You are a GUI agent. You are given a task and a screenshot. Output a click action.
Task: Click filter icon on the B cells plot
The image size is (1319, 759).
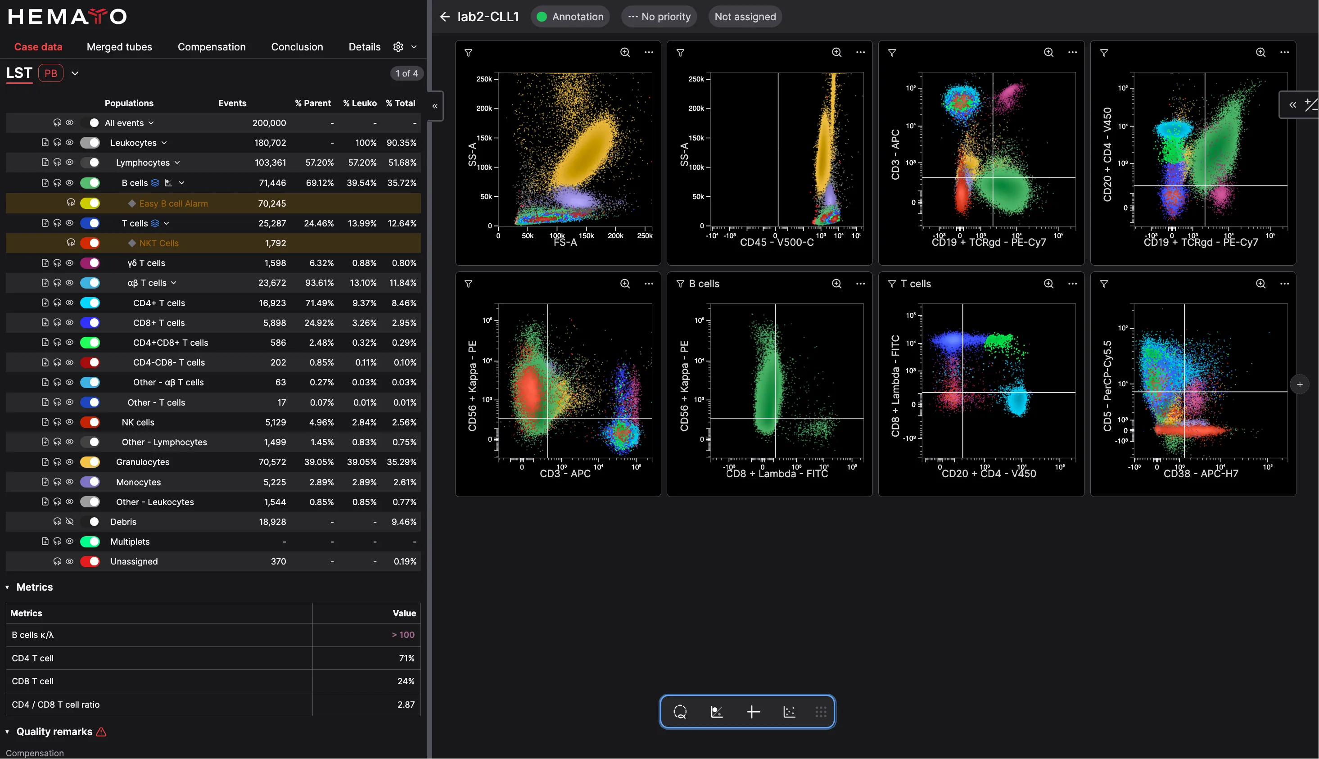(x=680, y=284)
